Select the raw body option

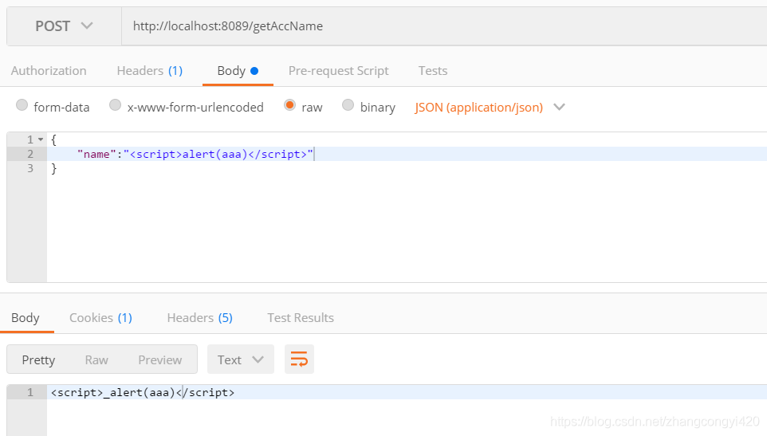pyautogui.click(x=290, y=106)
